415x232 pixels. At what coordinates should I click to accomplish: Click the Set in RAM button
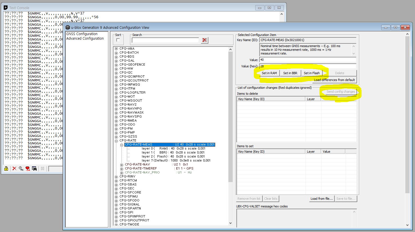[269, 73]
